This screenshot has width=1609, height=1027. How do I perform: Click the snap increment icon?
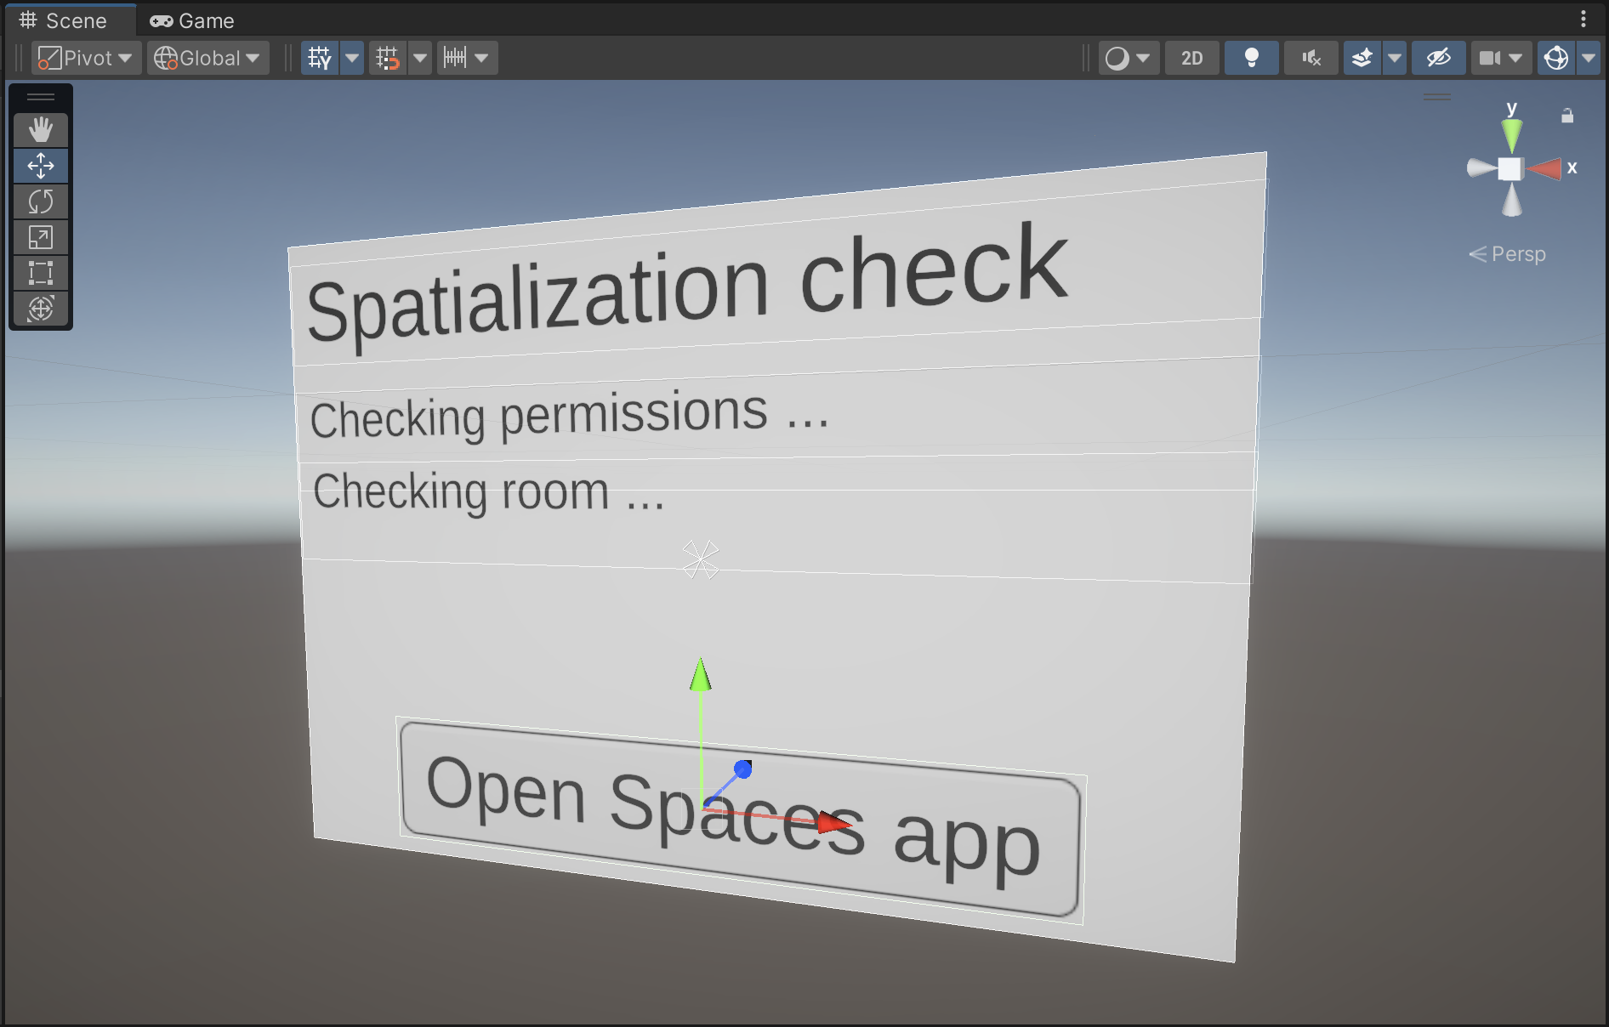(x=455, y=58)
